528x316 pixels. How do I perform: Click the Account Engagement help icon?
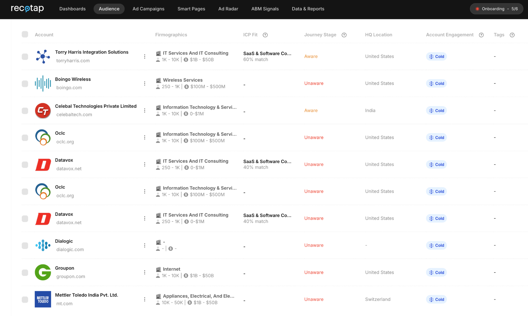coord(481,35)
